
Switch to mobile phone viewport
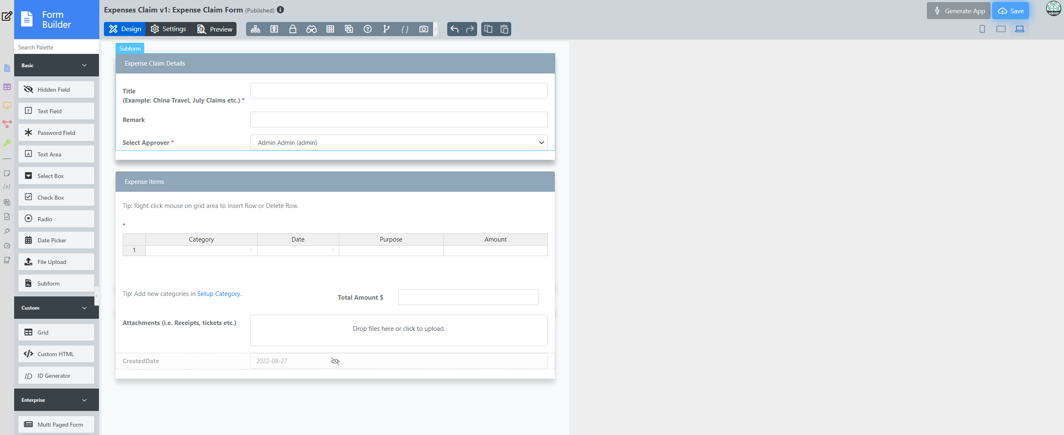pos(982,29)
